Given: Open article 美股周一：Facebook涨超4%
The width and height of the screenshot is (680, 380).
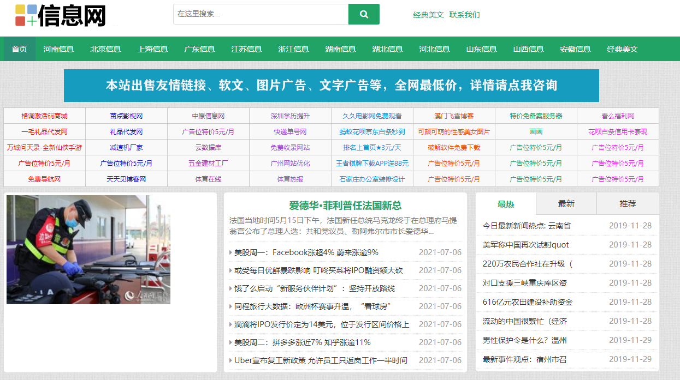Looking at the screenshot, I should [x=306, y=252].
